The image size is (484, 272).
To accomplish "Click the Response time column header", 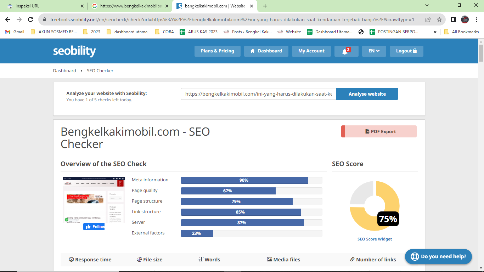I will point(90,260).
